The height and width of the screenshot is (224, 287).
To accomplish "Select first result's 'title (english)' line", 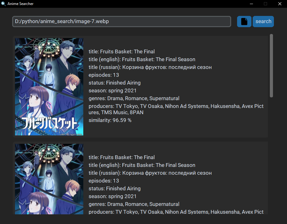I will tap(142, 59).
